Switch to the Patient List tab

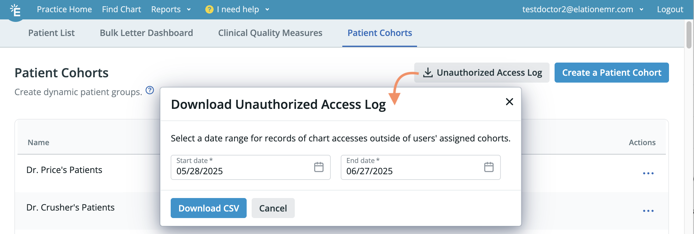click(x=52, y=33)
